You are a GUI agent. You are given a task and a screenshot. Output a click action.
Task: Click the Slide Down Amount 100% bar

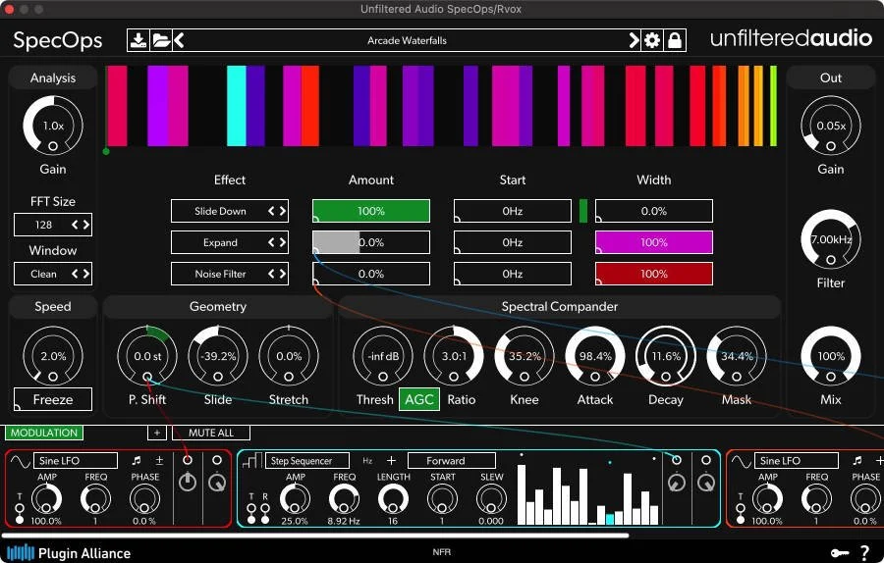(371, 211)
